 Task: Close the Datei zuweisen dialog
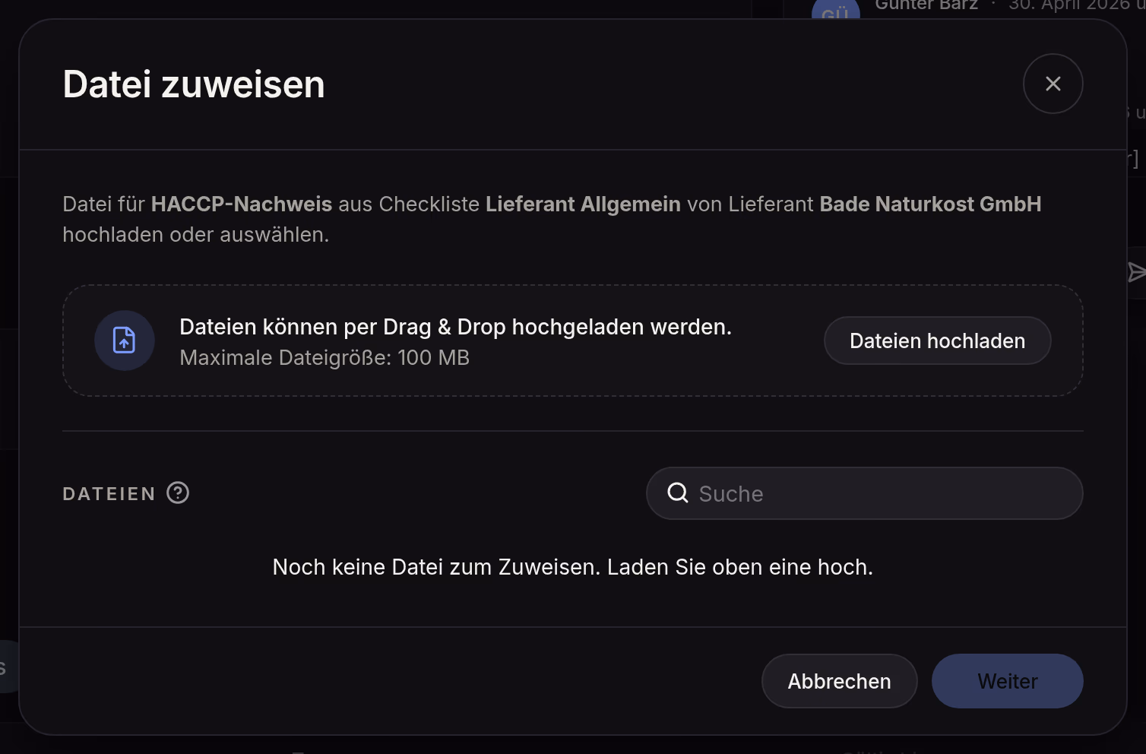click(1053, 84)
